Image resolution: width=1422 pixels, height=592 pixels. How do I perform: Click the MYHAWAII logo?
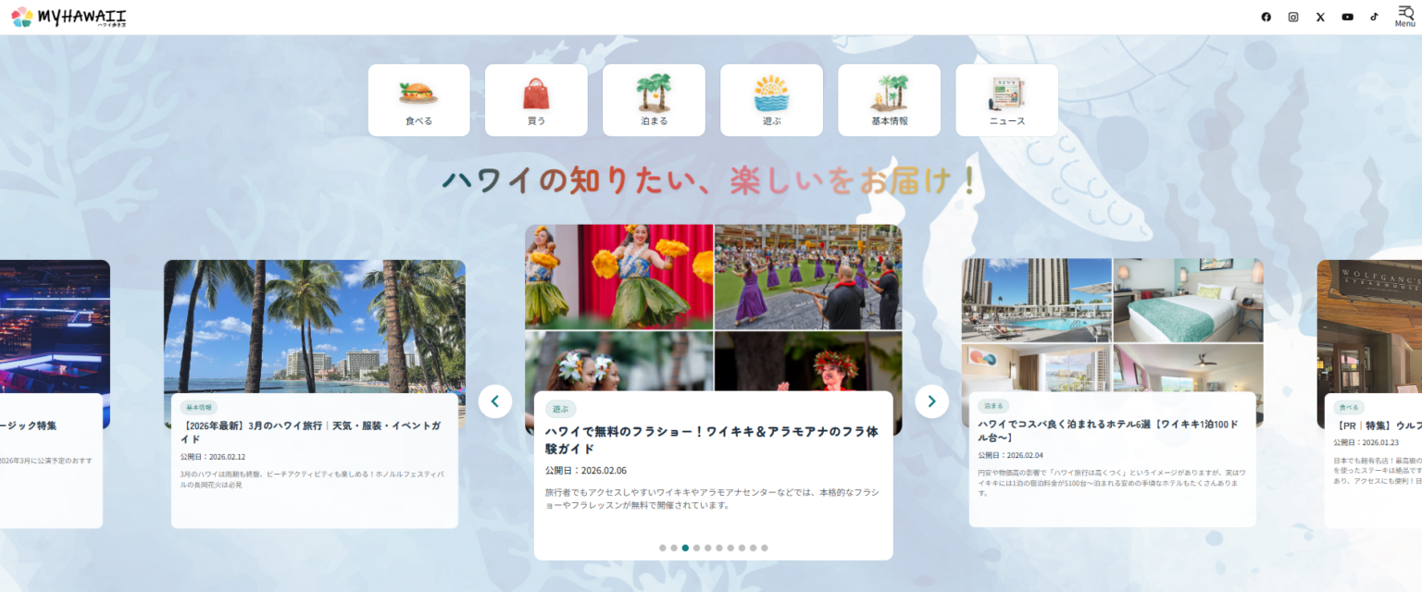click(x=67, y=16)
